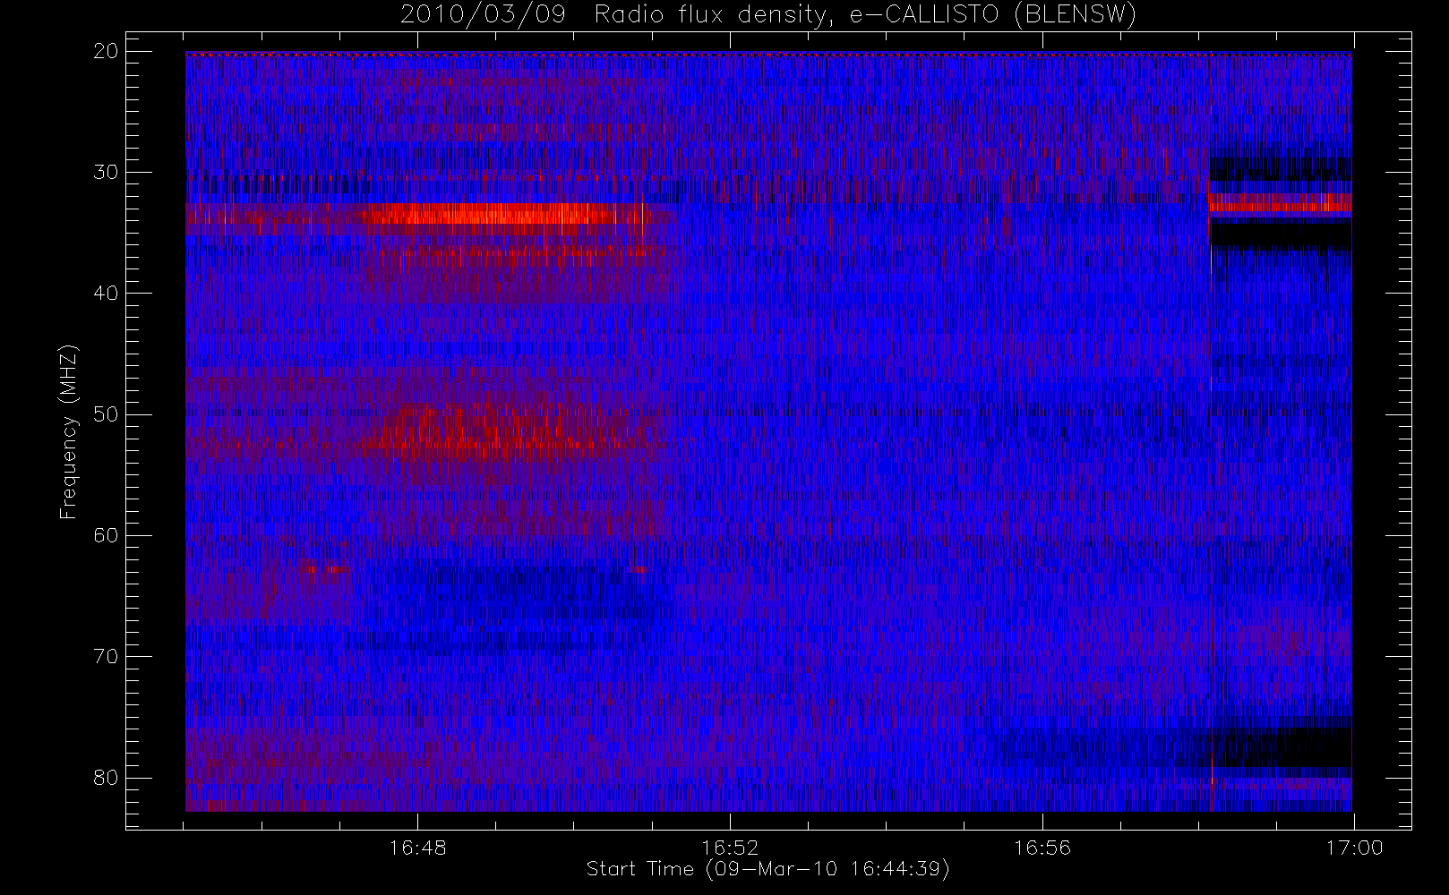Click the 'Start Time (09-Mar-10 16:44:39)' label
Screen dimensions: 1449x895
pyautogui.click(x=768, y=869)
